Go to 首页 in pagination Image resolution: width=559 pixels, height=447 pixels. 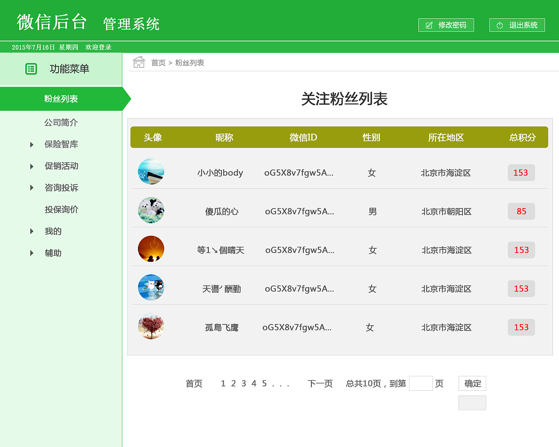194,384
